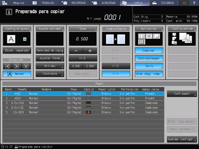Click the speaker sound icon
199x149 pixels.
(184, 3)
